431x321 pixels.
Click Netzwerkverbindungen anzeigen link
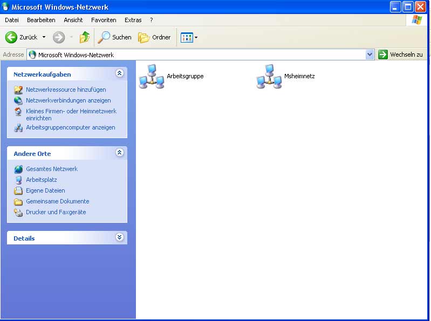click(x=69, y=100)
